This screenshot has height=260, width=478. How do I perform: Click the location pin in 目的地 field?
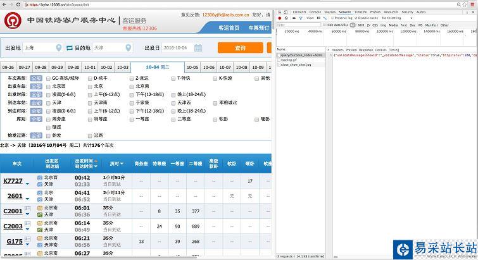point(129,48)
